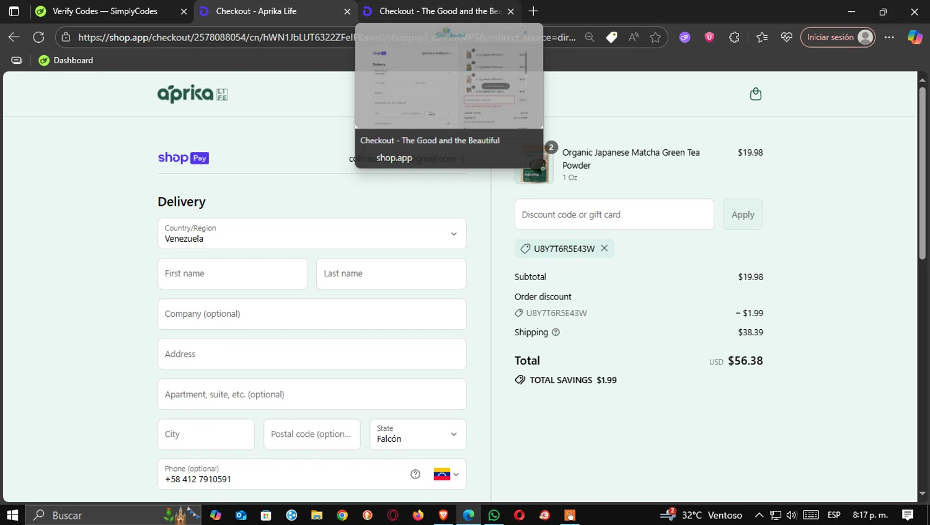The width and height of the screenshot is (930, 525).
Task: Show hidden tray icons chevron
Action: tap(759, 515)
